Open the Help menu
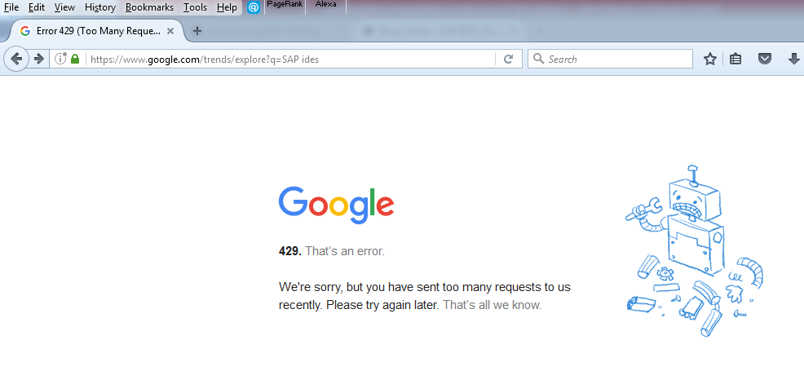This screenshot has width=804, height=371. point(227,7)
